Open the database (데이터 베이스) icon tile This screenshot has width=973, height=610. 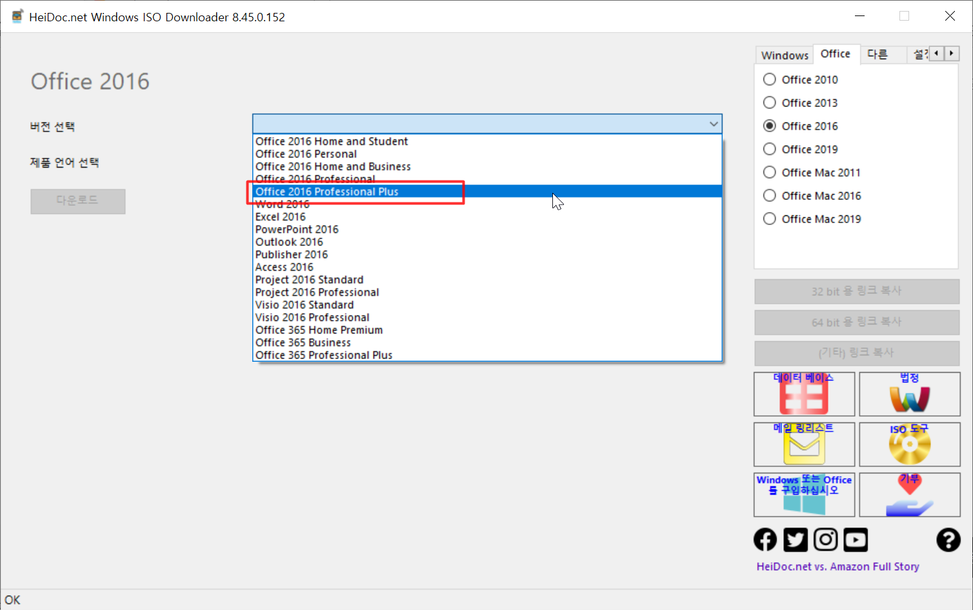804,394
